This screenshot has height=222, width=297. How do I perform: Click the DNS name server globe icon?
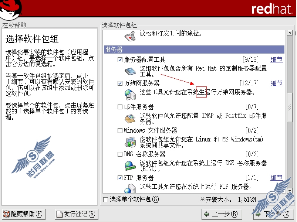[130, 165]
